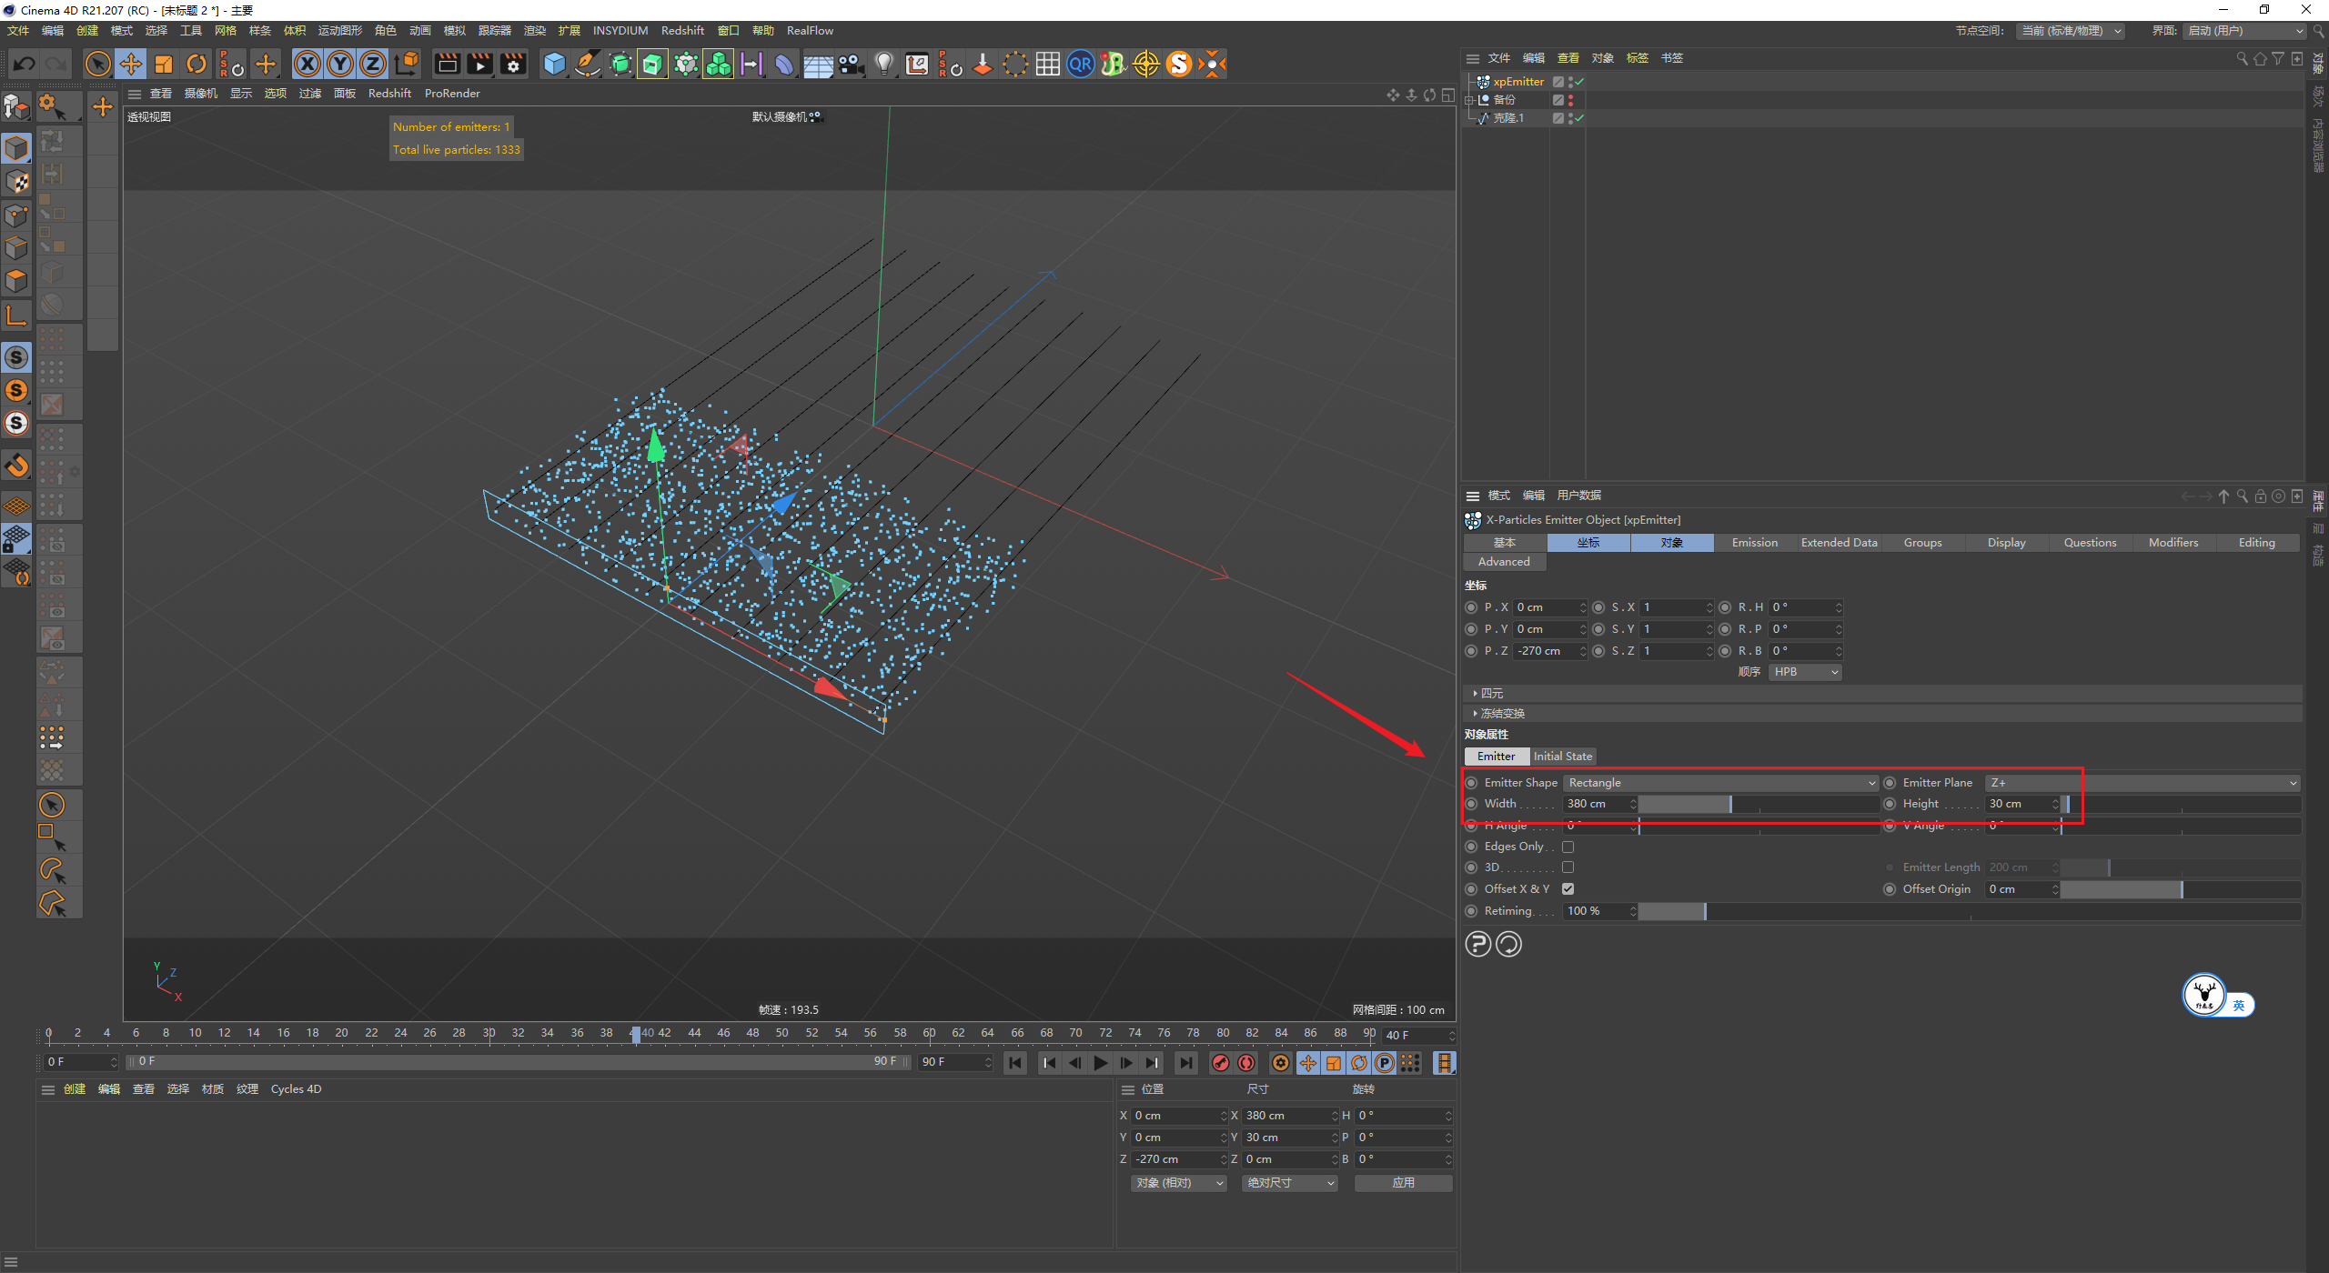This screenshot has width=2329, height=1273.
Task: Select the Rotate tool icon
Action: point(197,64)
